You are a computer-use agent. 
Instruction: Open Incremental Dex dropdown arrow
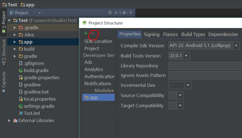pyautogui.click(x=188, y=85)
